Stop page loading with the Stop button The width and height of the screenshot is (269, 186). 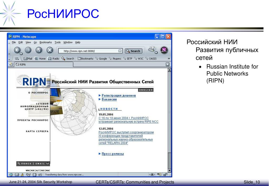tap(50, 50)
